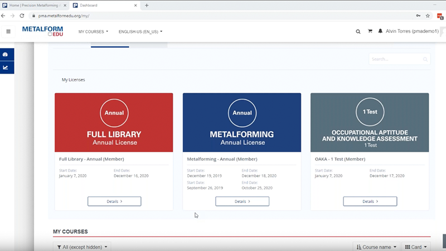This screenshot has height=251, width=446.
Task: Open the shopping cart icon
Action: point(370,32)
